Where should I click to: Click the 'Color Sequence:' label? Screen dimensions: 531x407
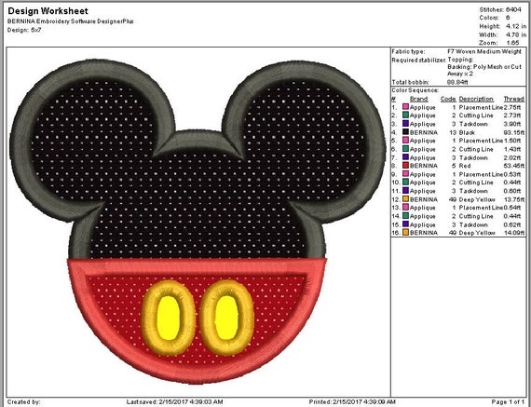(x=415, y=90)
